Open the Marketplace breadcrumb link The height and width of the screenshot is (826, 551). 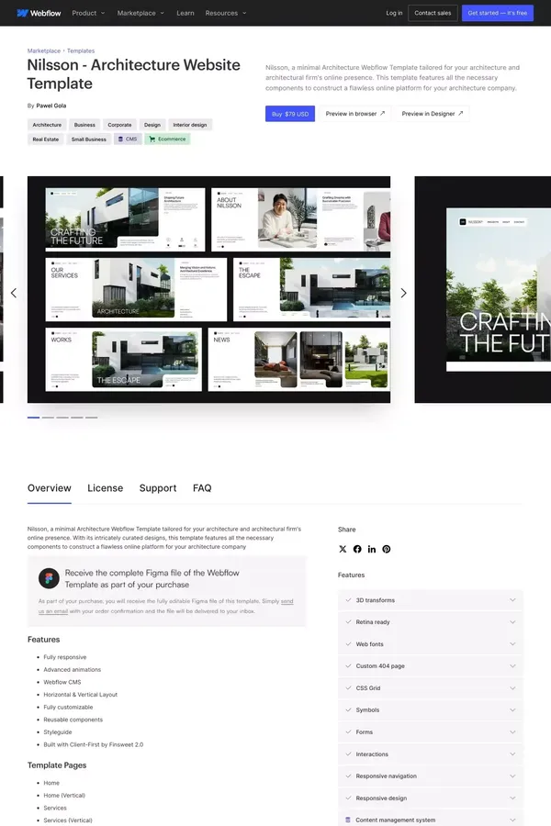pyautogui.click(x=44, y=51)
